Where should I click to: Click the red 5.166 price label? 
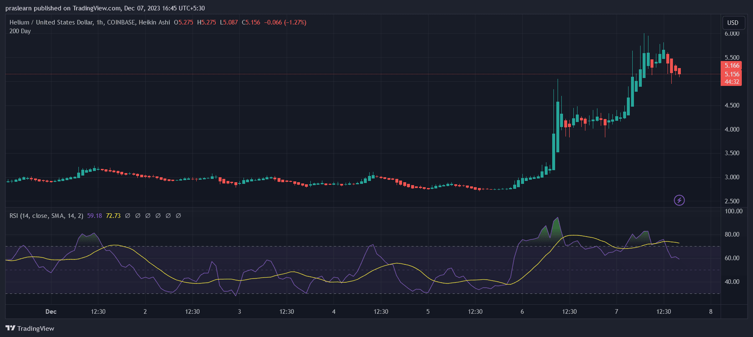(732, 66)
